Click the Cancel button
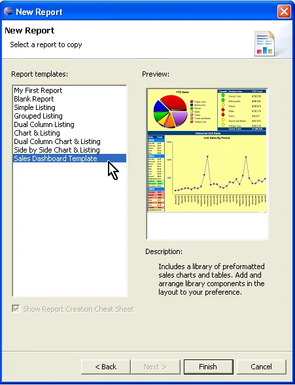295x385 pixels. click(261, 367)
